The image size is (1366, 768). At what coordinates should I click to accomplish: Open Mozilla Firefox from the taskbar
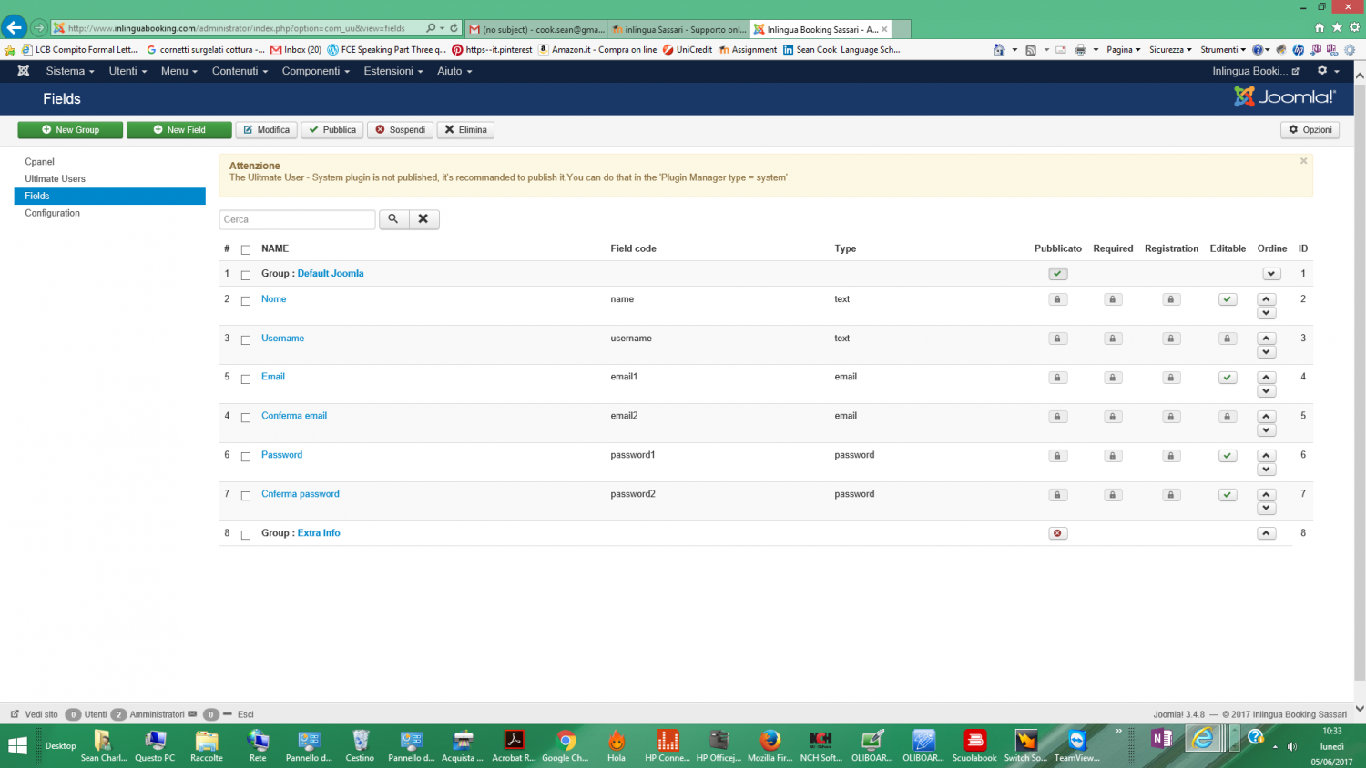tap(770, 743)
